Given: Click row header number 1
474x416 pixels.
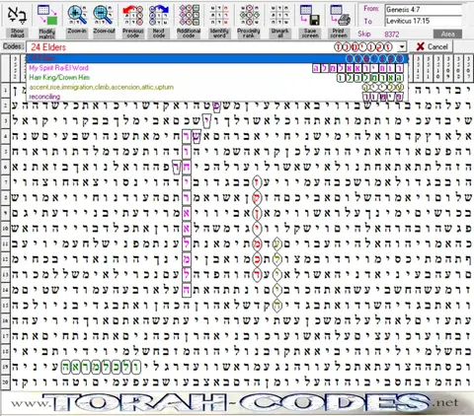Looking at the screenshot, I should (x=6, y=90).
